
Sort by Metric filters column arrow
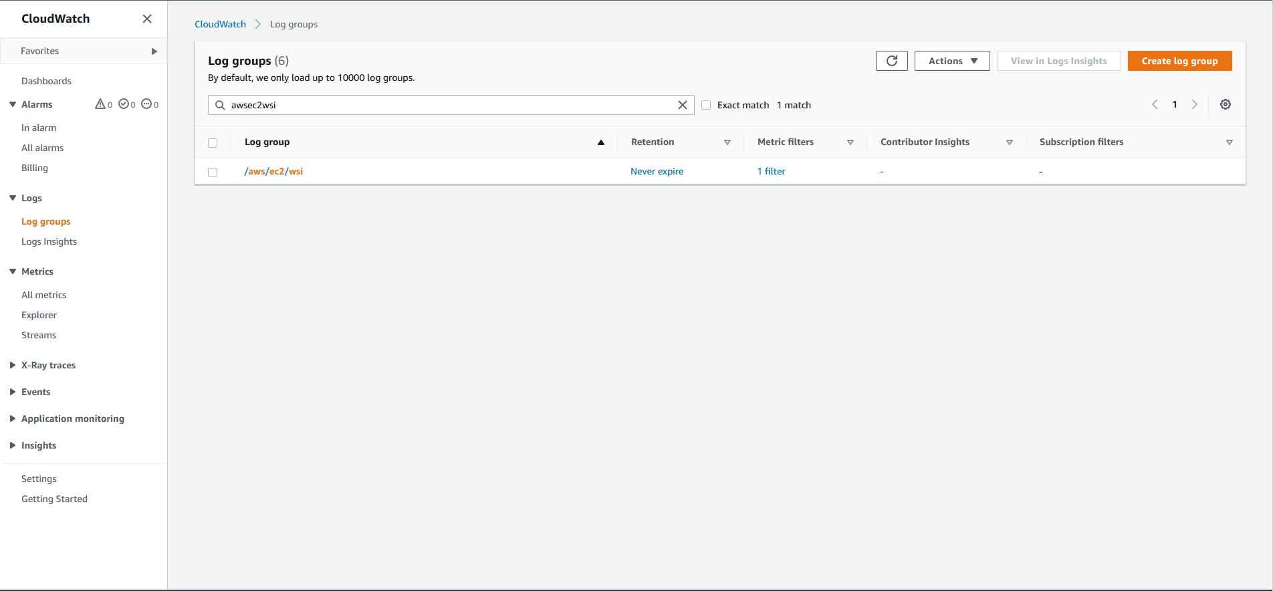(850, 142)
